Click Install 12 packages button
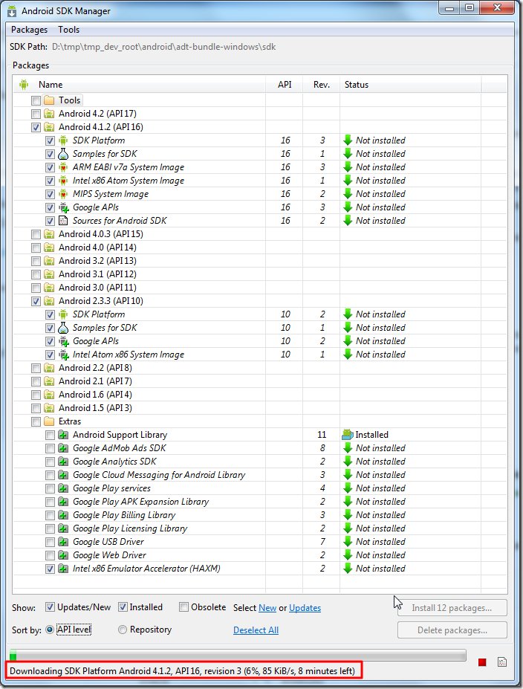 tap(452, 608)
